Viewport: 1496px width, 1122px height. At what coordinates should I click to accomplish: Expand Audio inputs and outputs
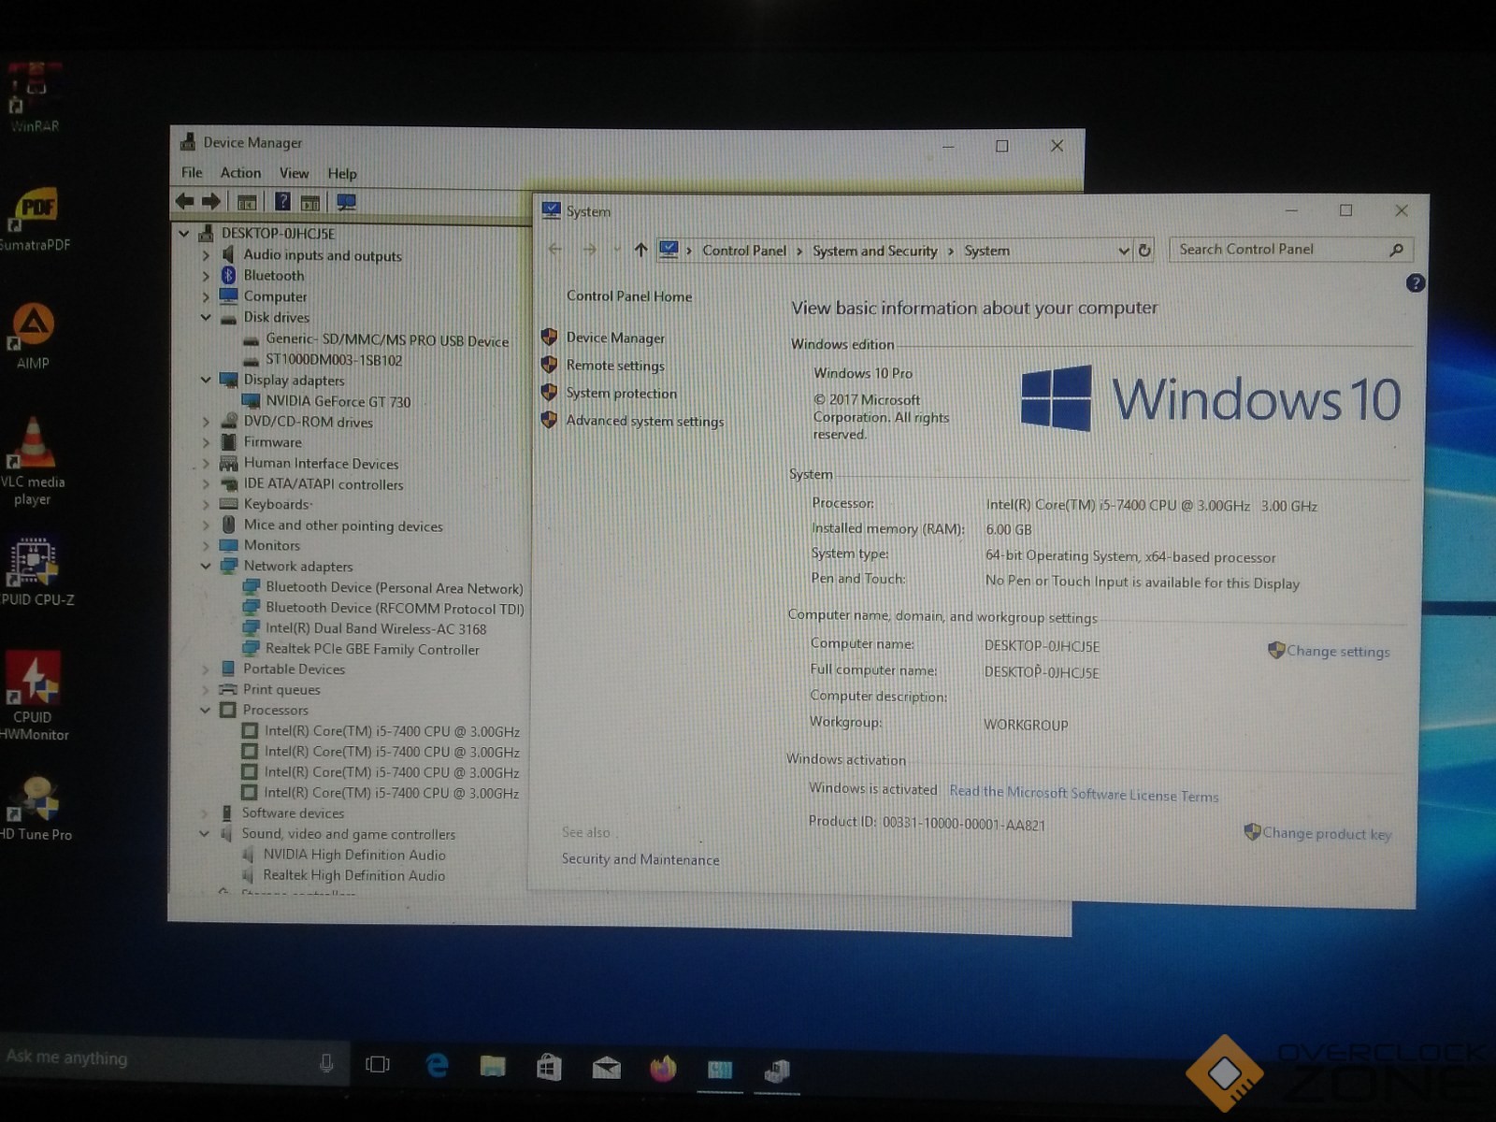click(206, 255)
